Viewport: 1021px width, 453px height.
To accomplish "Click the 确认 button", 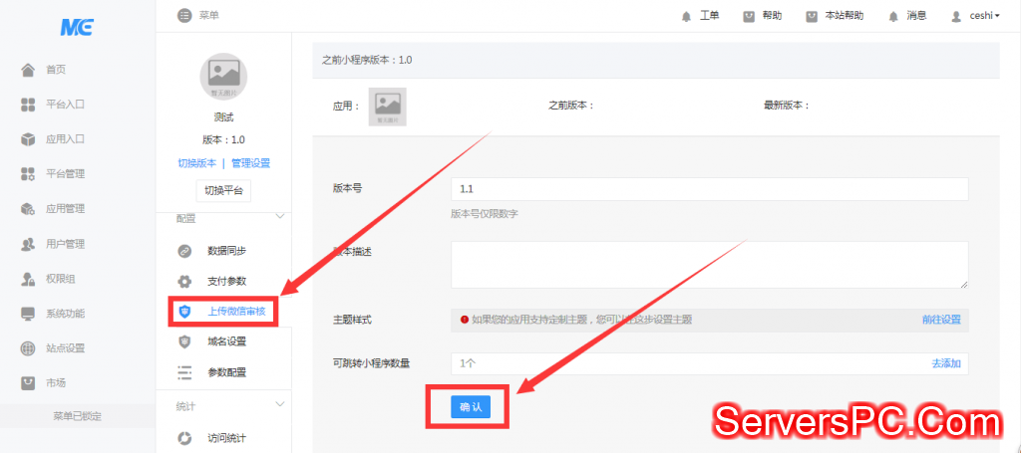I will coord(471,407).
